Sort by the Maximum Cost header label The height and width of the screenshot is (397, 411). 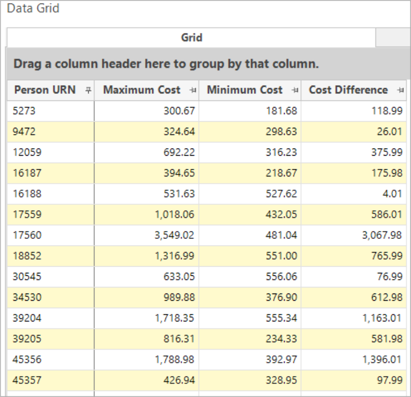click(x=142, y=90)
